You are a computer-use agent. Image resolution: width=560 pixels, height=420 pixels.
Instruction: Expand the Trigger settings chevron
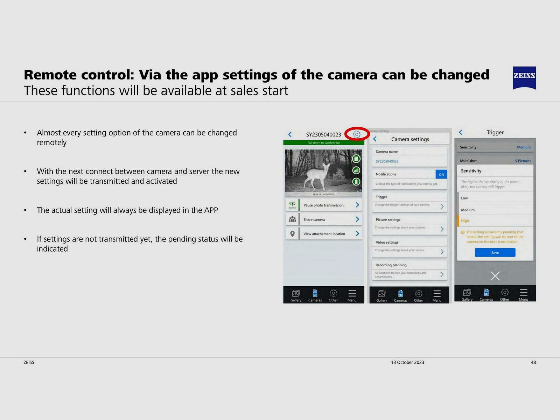coord(442,206)
